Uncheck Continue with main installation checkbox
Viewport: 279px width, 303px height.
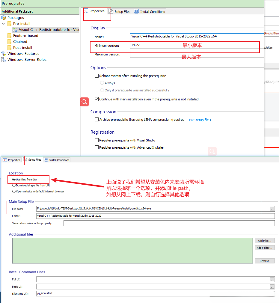pyautogui.click(x=96, y=99)
